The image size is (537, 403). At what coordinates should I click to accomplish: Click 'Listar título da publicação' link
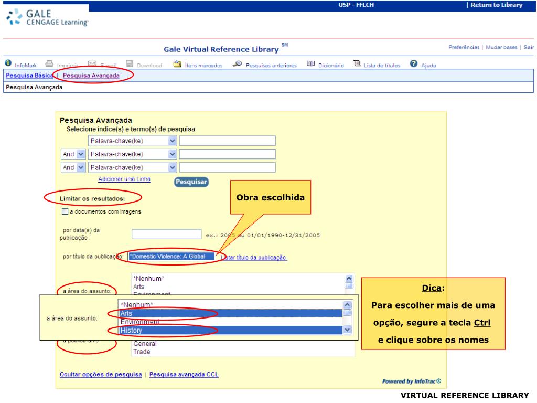click(x=253, y=257)
